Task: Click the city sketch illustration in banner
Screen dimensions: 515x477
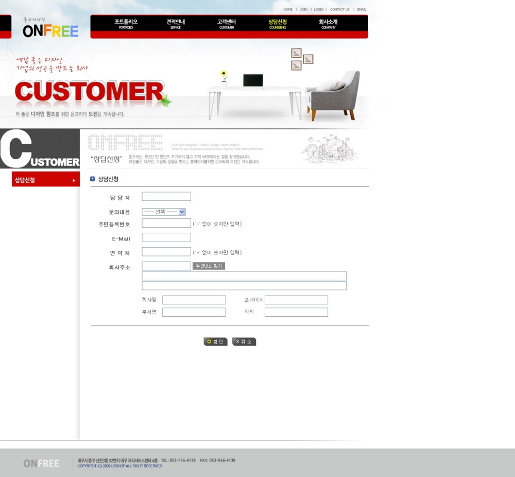Action: click(x=329, y=148)
